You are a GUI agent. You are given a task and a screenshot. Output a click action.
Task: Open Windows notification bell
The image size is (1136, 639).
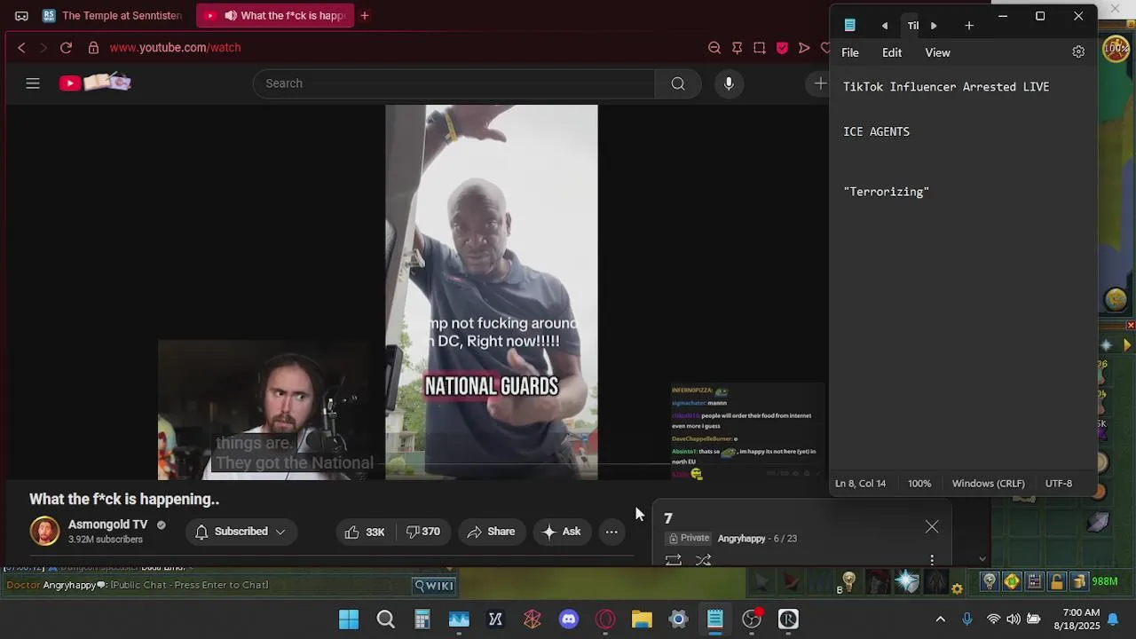click(1113, 619)
